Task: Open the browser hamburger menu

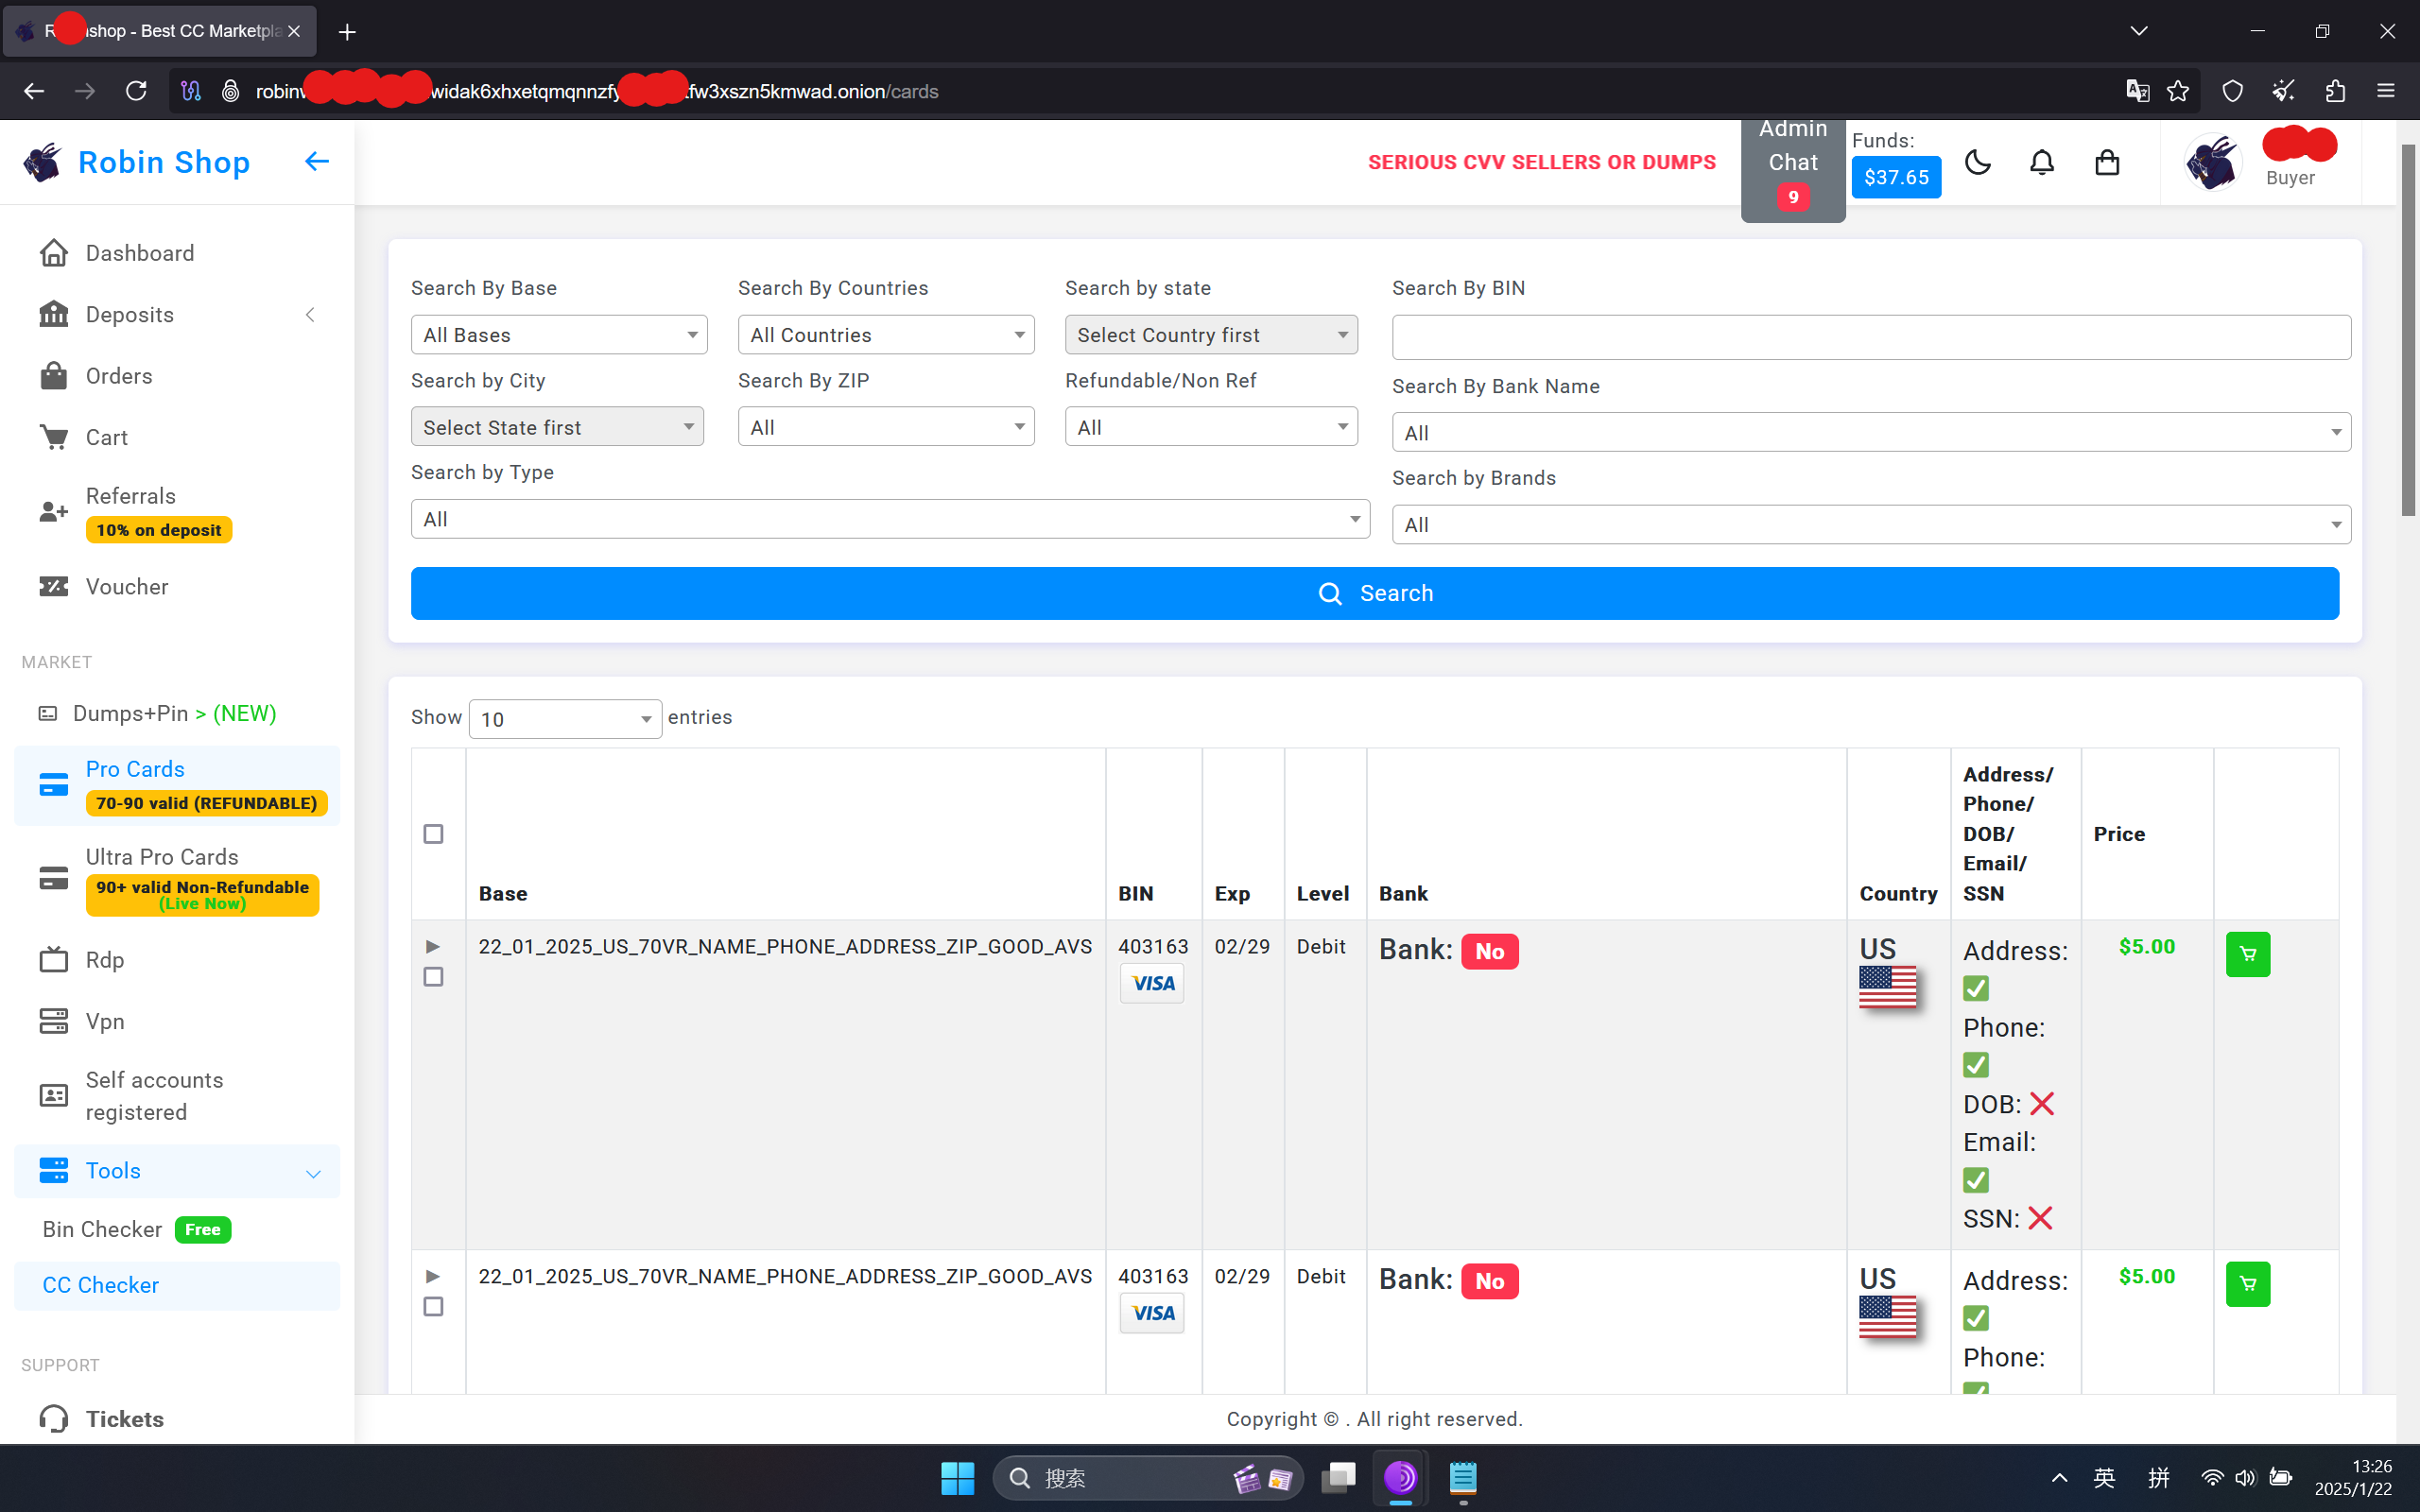Action: [2386, 91]
